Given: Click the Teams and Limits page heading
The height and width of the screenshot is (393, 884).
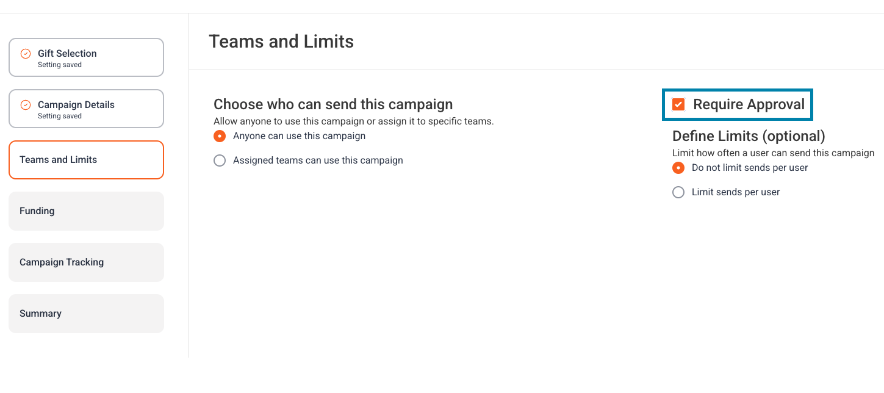Looking at the screenshot, I should coord(281,41).
